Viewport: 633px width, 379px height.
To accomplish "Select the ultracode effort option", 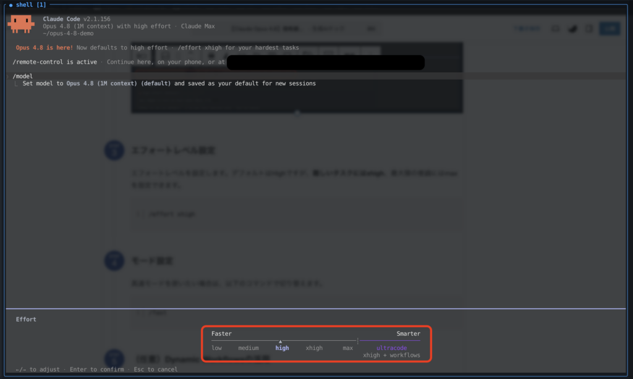I will click(391, 348).
